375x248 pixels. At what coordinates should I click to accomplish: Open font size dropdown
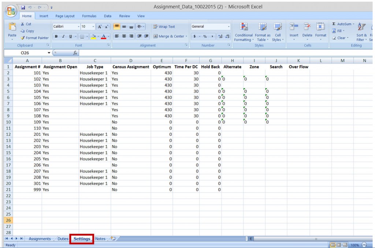93,26
